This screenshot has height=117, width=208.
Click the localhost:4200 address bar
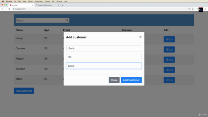click(x=99, y=9)
